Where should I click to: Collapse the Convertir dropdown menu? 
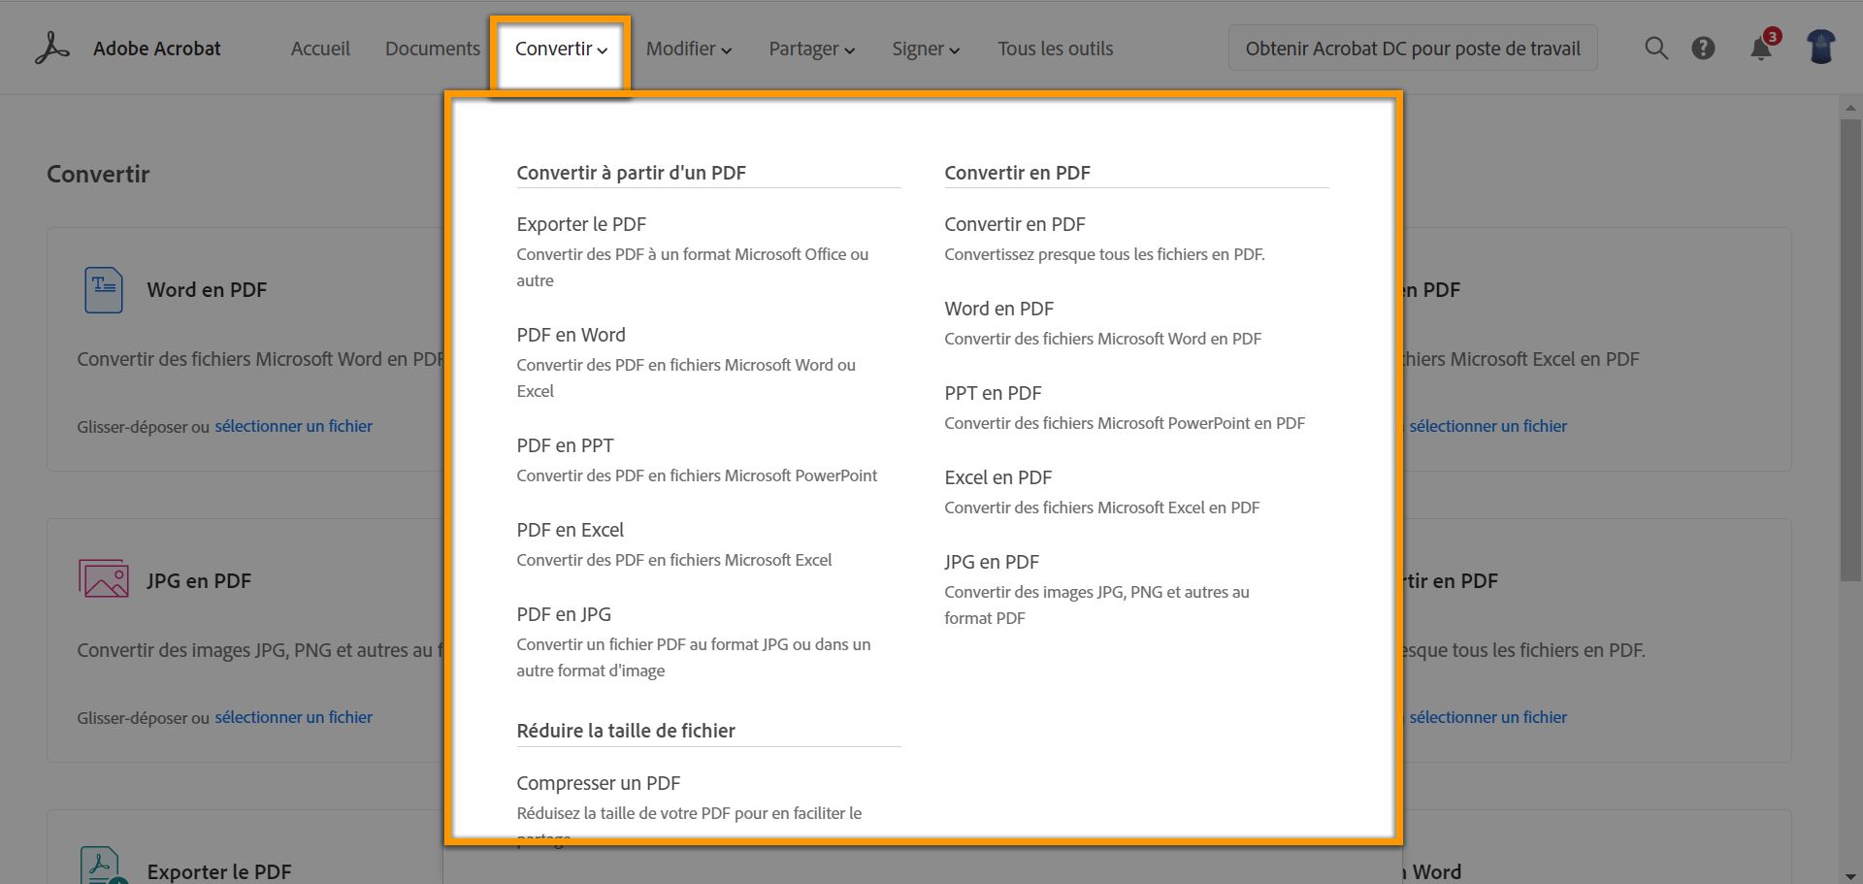tap(561, 49)
